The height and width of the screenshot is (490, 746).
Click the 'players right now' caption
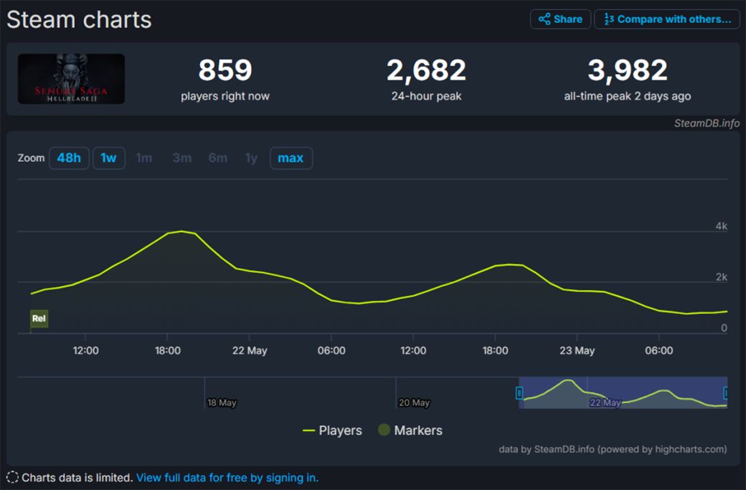[225, 97]
